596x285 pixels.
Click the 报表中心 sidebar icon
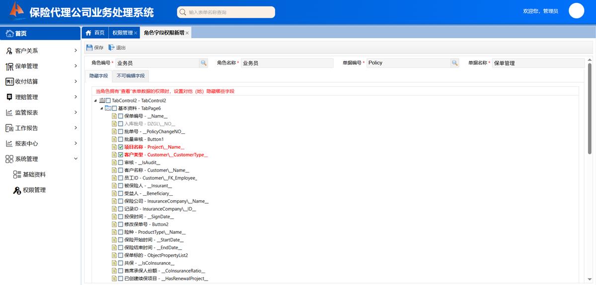tap(9, 144)
